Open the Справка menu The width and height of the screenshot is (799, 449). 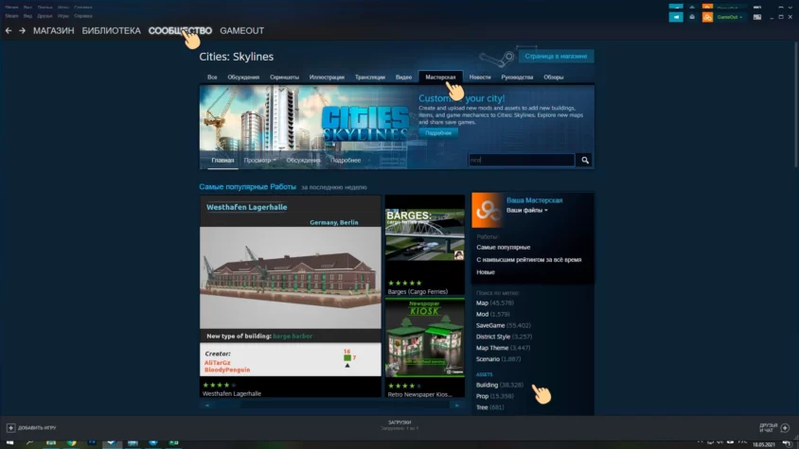coord(83,16)
